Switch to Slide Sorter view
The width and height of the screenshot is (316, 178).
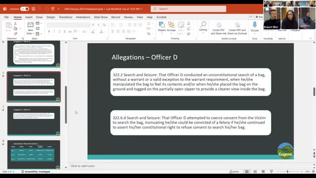tap(255, 172)
